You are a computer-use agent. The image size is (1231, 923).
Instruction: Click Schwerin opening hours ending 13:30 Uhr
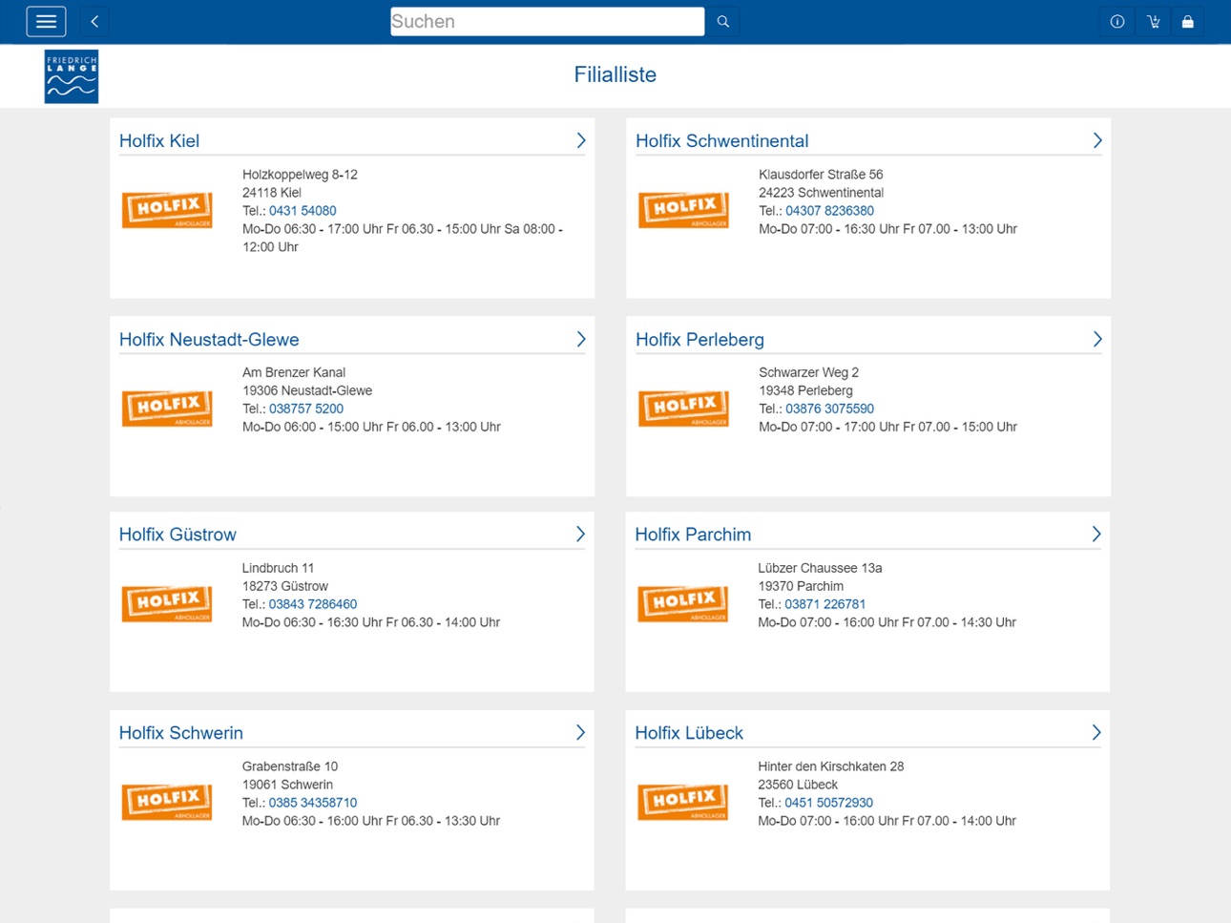tap(371, 821)
